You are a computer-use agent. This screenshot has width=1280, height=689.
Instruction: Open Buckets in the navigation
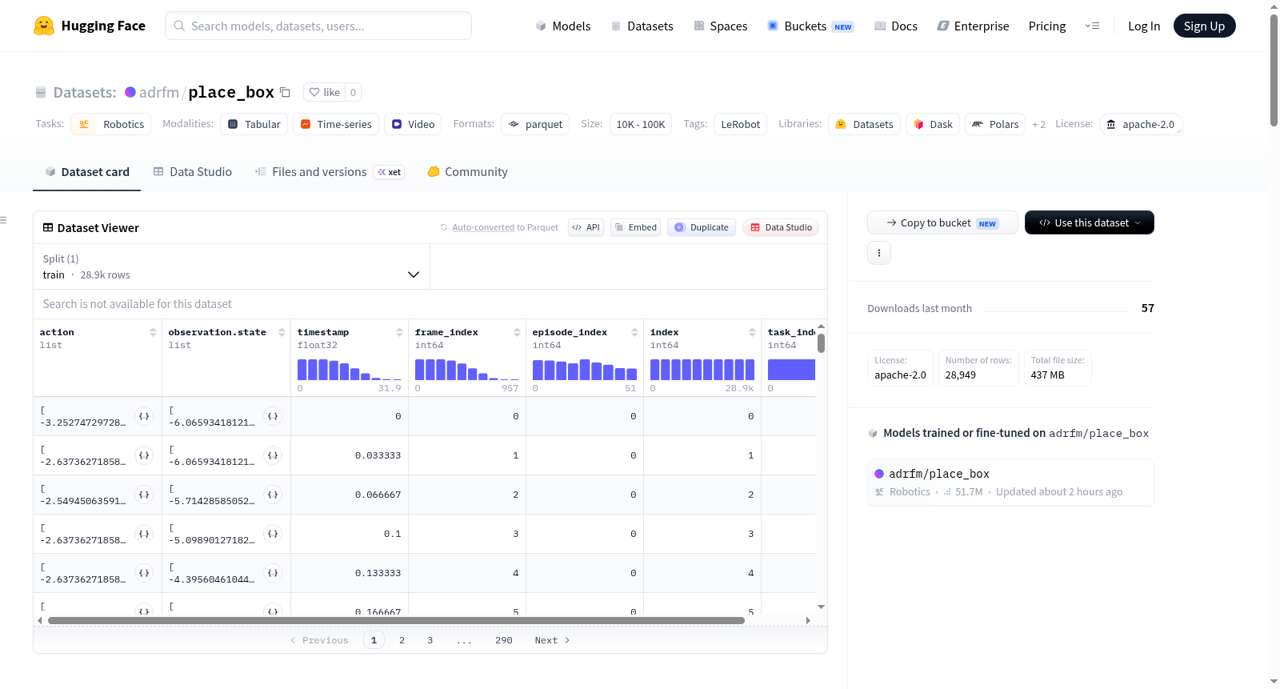tap(810, 26)
